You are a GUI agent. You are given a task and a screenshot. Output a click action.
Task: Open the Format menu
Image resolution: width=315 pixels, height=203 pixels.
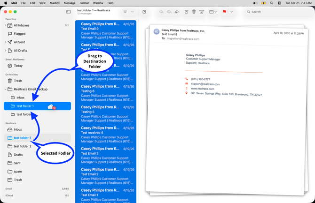84,3
